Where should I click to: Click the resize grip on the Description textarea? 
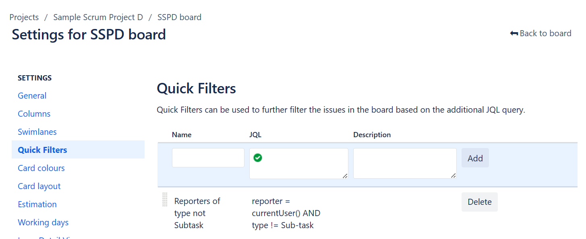pyautogui.click(x=453, y=176)
